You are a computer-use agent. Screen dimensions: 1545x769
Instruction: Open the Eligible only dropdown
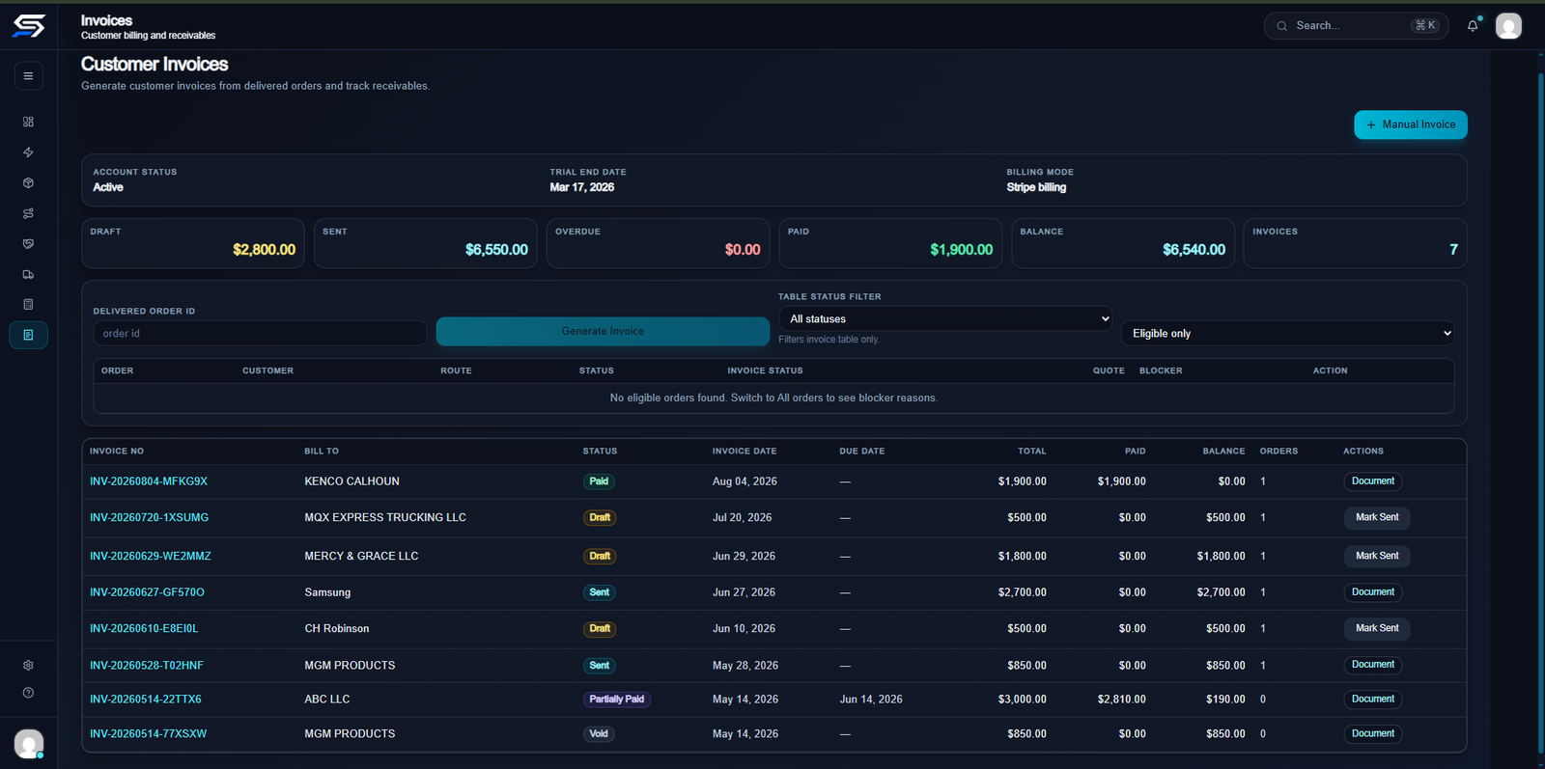tap(1288, 333)
